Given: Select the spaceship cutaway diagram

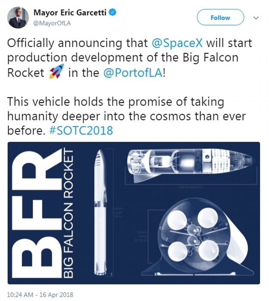Looking at the screenshot, I should coord(190,163).
